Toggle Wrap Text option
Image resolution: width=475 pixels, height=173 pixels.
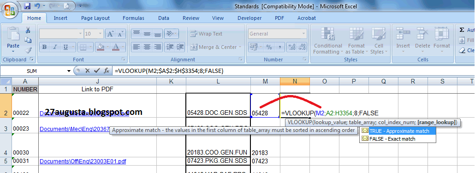click(x=206, y=34)
